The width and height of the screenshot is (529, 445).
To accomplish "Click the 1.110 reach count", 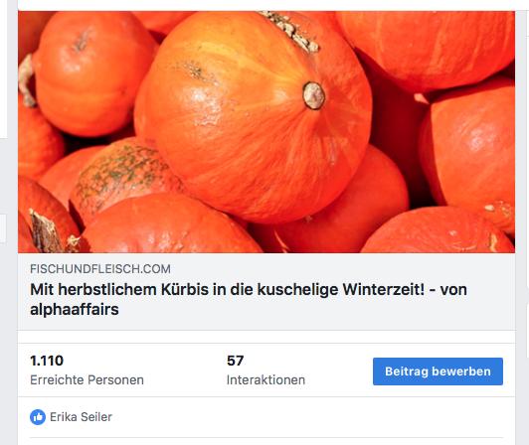I will 47,361.
